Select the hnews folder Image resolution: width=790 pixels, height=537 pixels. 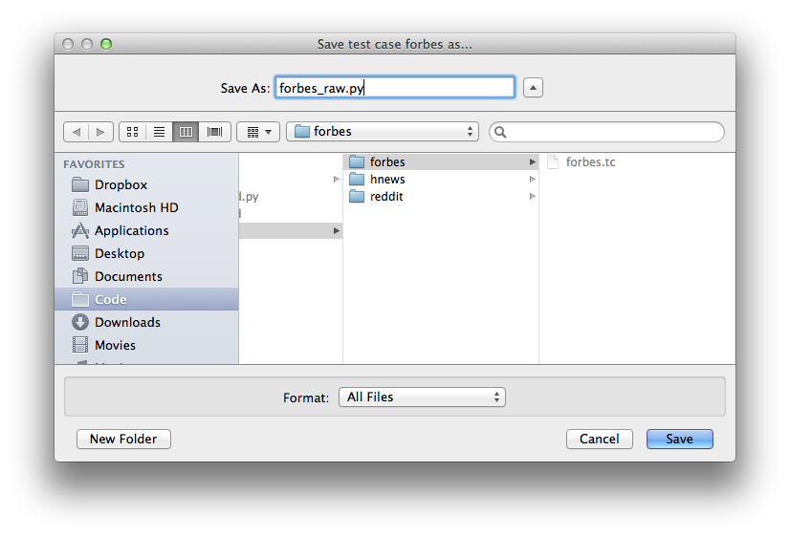(441, 180)
